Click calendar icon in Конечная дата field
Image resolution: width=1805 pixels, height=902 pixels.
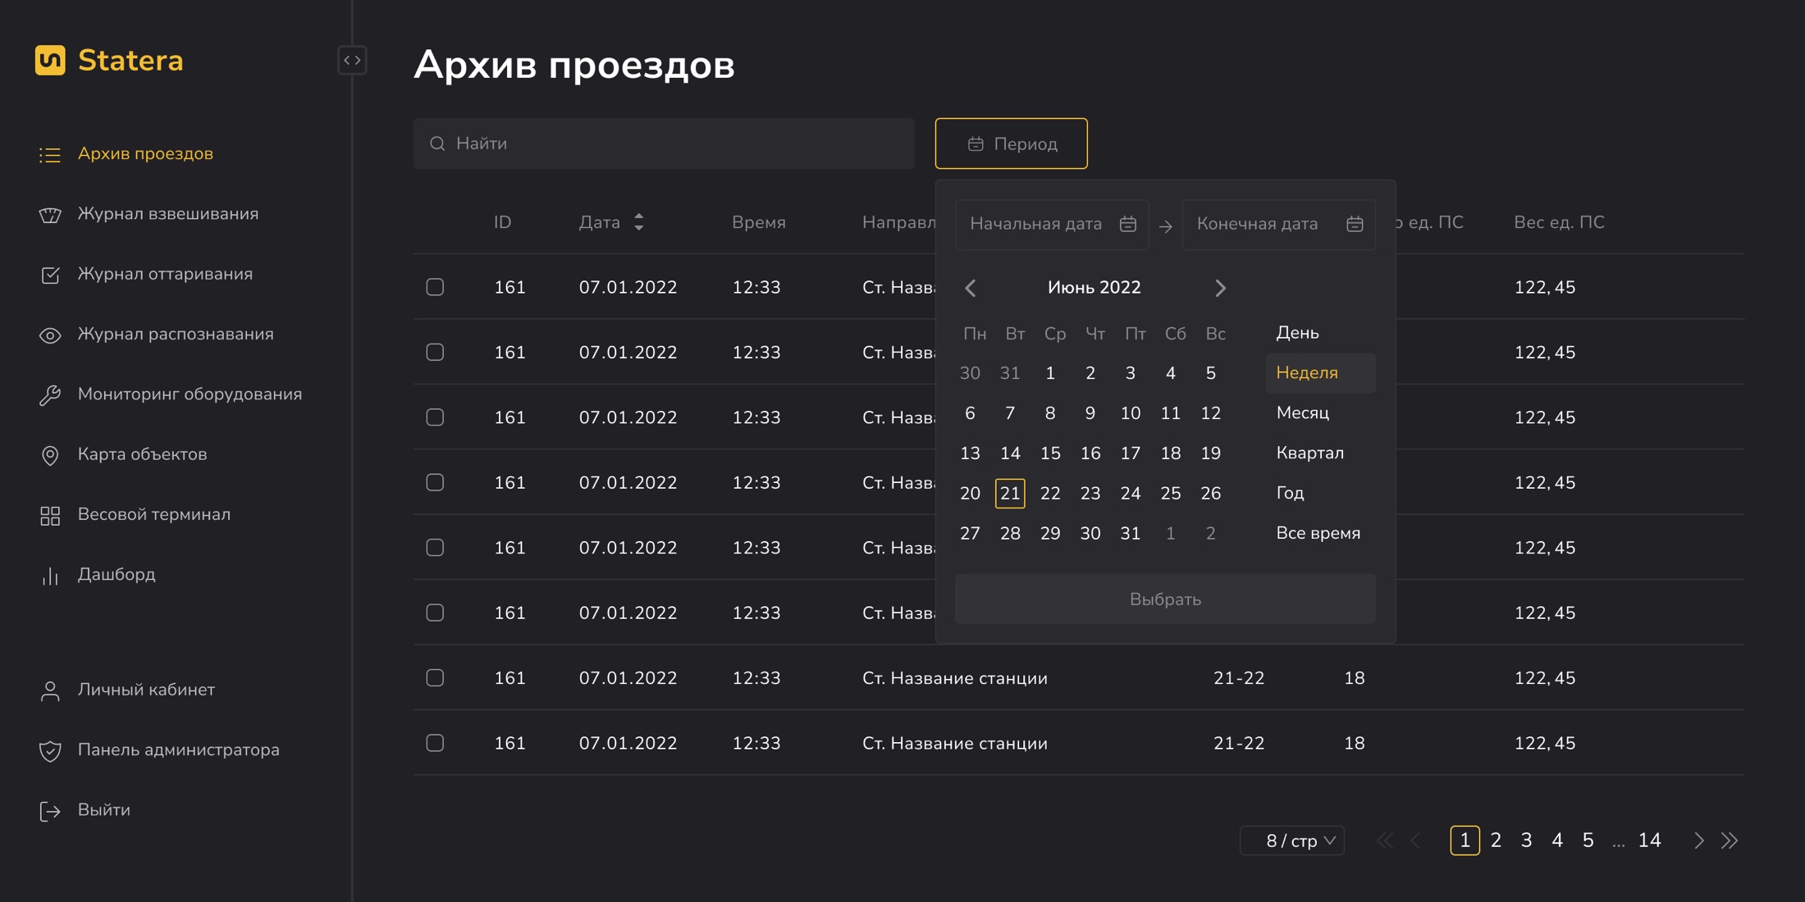tap(1355, 224)
